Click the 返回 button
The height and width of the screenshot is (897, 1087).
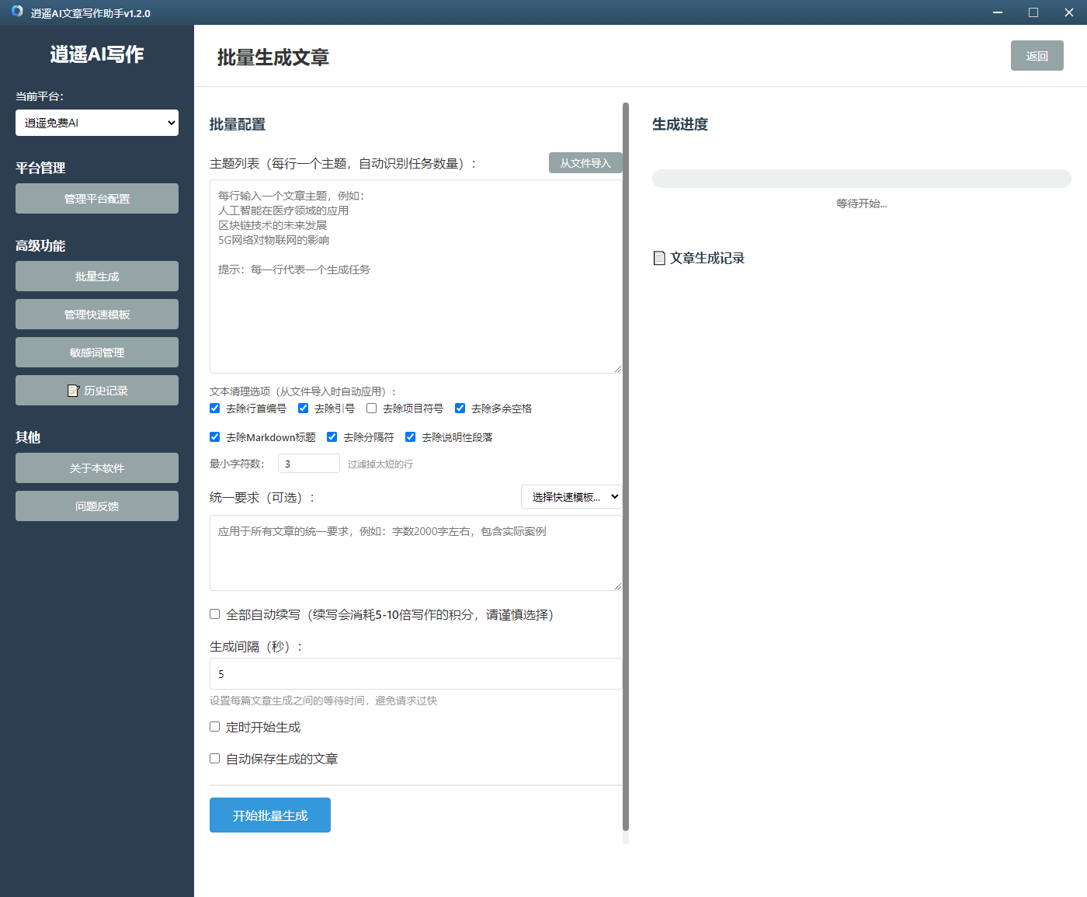(1037, 56)
